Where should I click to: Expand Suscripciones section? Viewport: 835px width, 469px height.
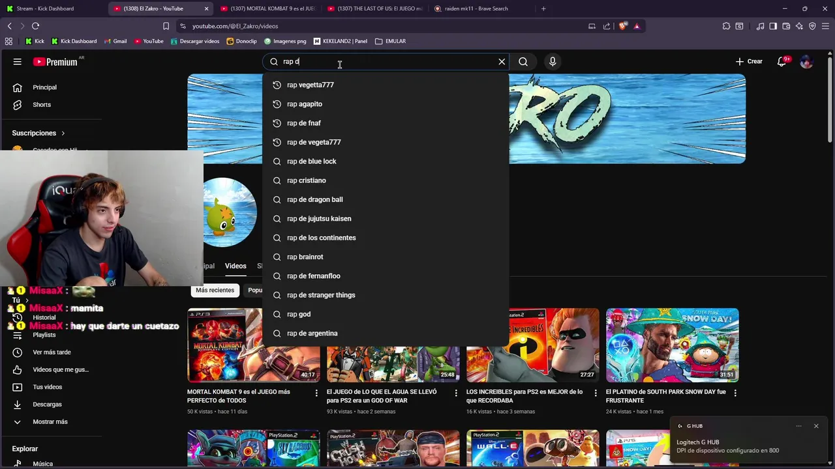[x=38, y=133]
